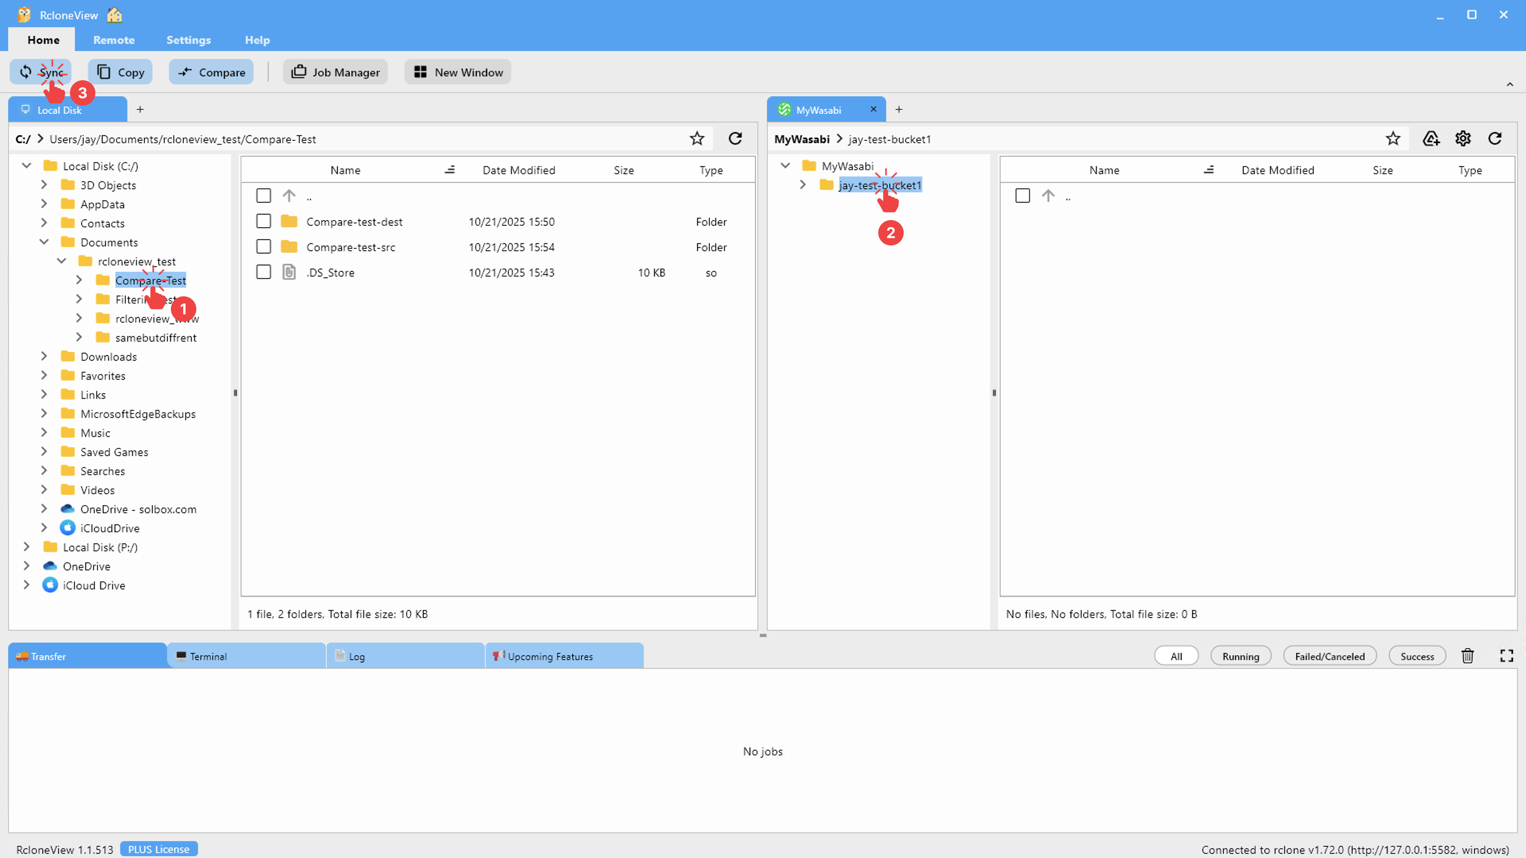Expand transfer panel to fullscreen

(x=1507, y=656)
